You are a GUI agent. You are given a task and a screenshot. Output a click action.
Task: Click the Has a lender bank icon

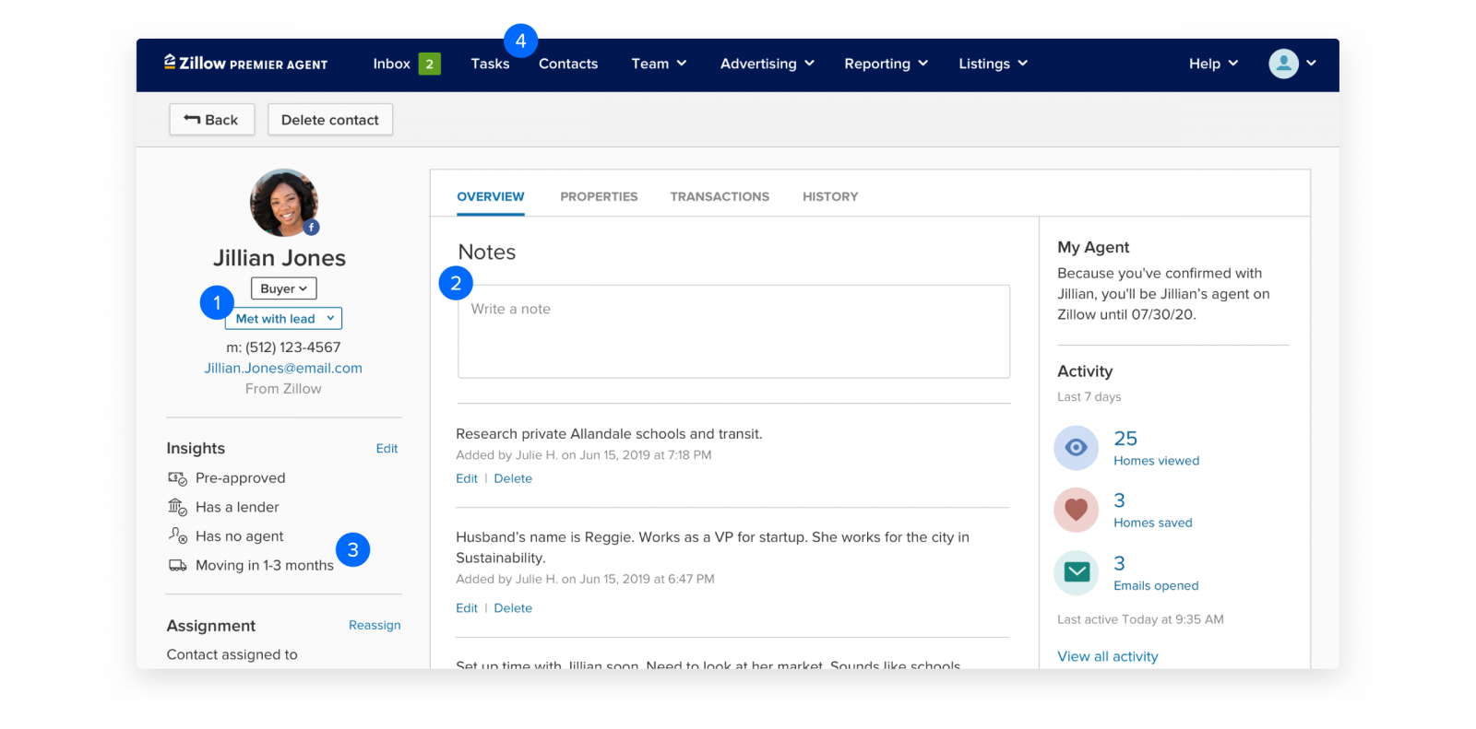click(x=177, y=507)
